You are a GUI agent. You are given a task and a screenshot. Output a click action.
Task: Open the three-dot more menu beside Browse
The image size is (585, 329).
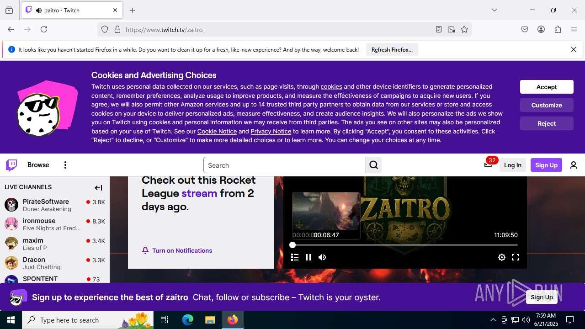(x=65, y=165)
